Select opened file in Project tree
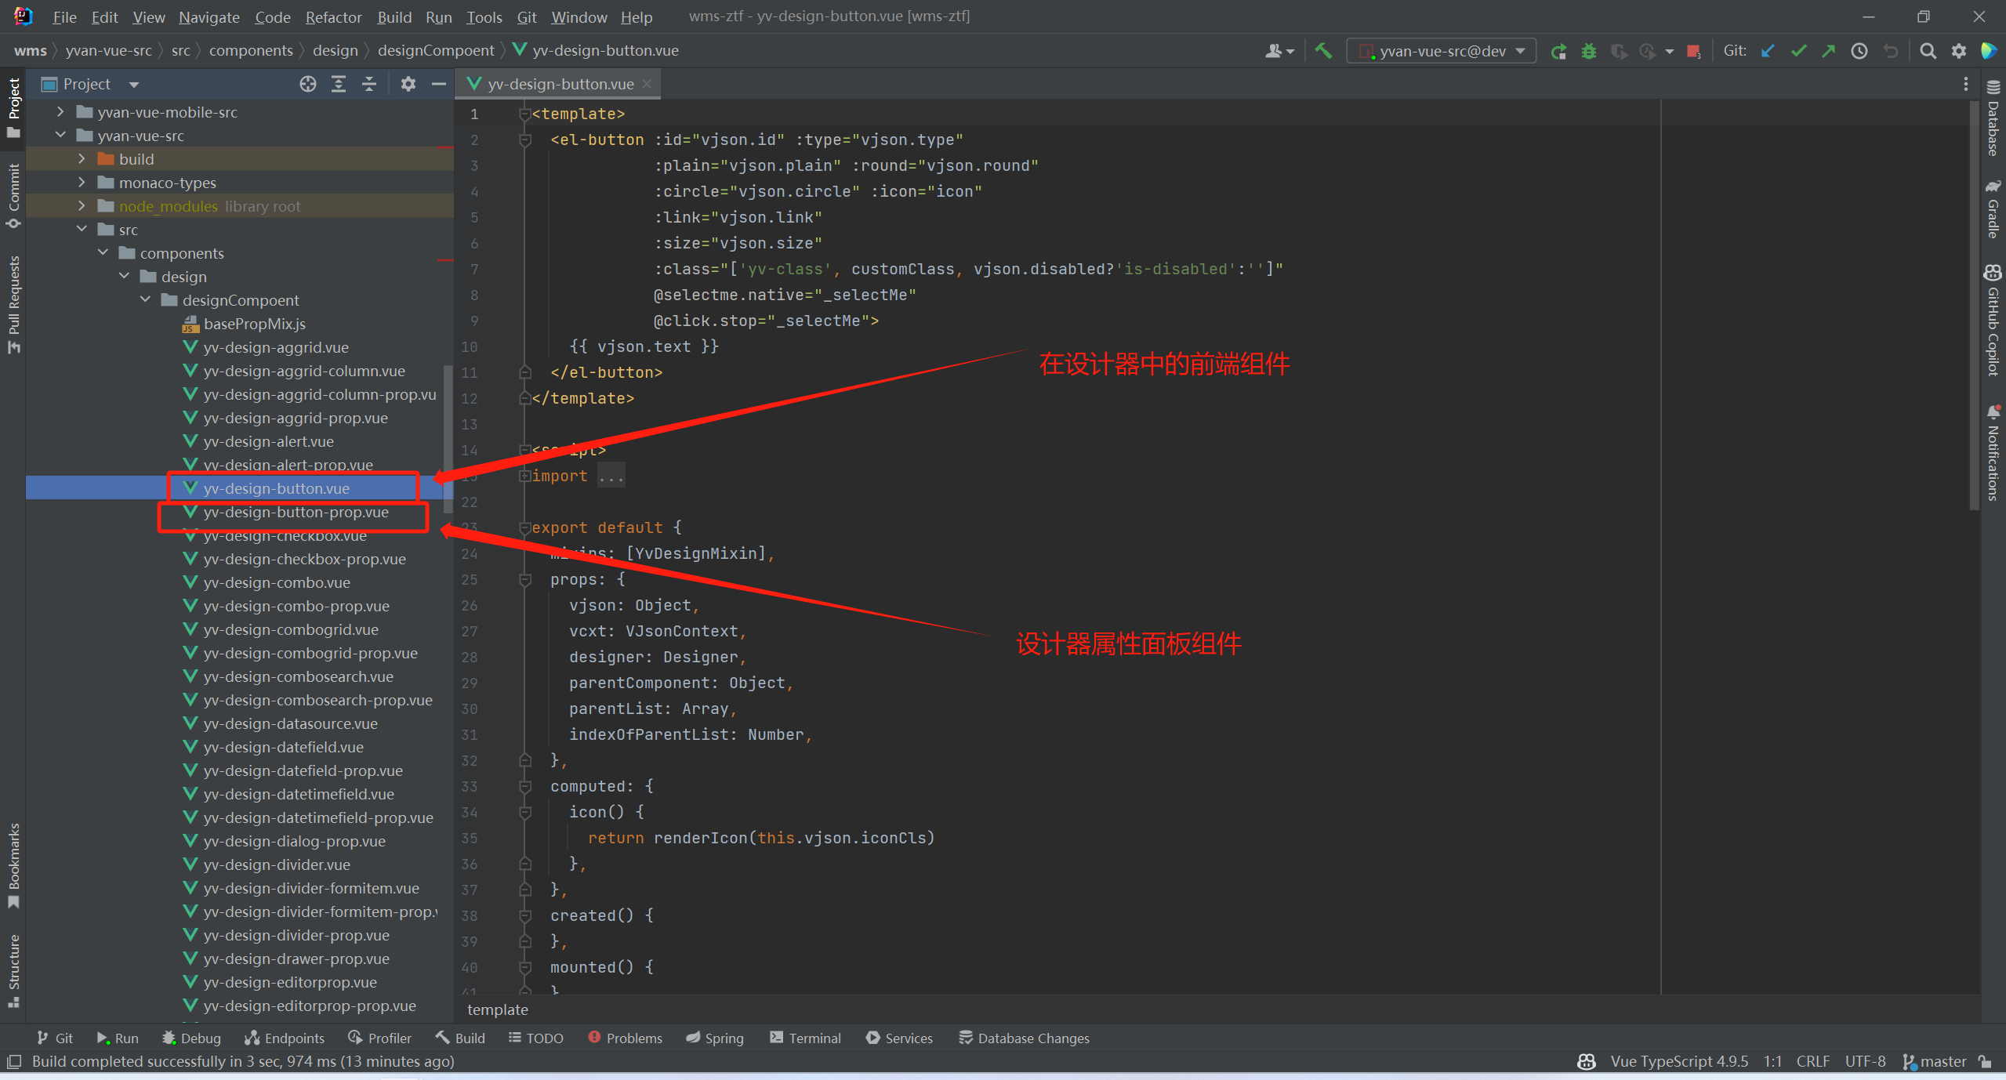 tap(308, 84)
